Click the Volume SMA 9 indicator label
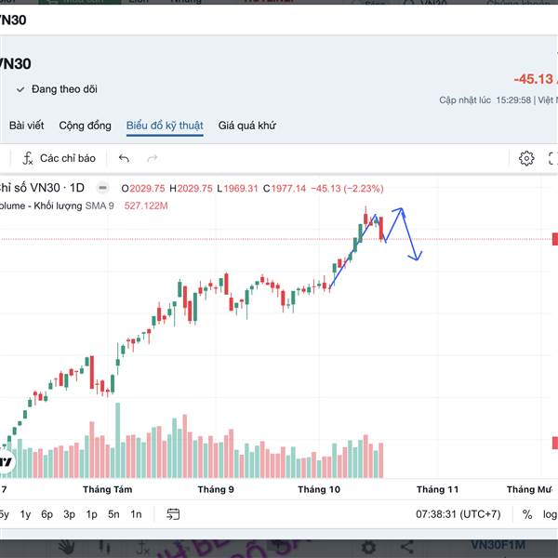The width and height of the screenshot is (558, 558). point(56,205)
